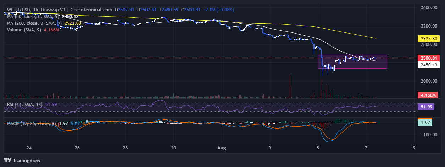Screen dimensions: 445x167
Task: Click the yellow 2923.80 price tag
Action: pyautogui.click(x=429, y=38)
